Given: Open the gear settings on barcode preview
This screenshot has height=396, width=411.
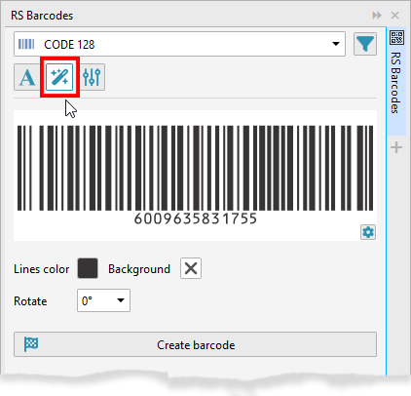Looking at the screenshot, I should pyautogui.click(x=368, y=232).
